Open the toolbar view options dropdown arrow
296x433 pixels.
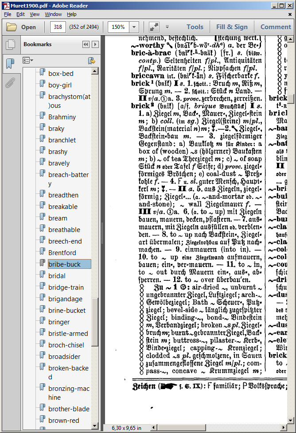[167, 27]
